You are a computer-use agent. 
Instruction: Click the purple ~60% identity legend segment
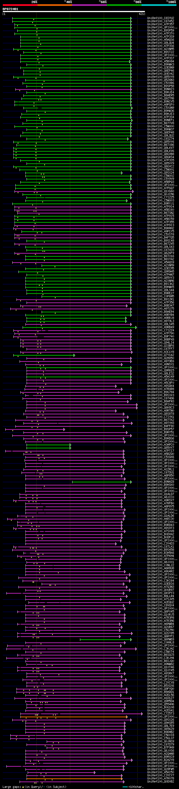point(90,5)
